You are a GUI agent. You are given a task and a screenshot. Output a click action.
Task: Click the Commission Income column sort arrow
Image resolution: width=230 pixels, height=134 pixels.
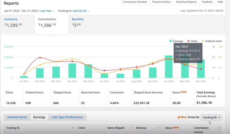pos(219,128)
